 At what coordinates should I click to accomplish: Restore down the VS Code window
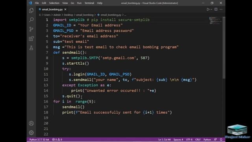(212, 3)
